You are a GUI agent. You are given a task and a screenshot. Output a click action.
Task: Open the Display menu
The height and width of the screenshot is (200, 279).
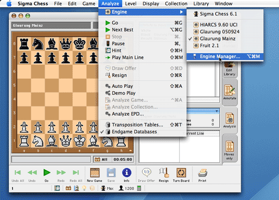pyautogui.click(x=151, y=4)
